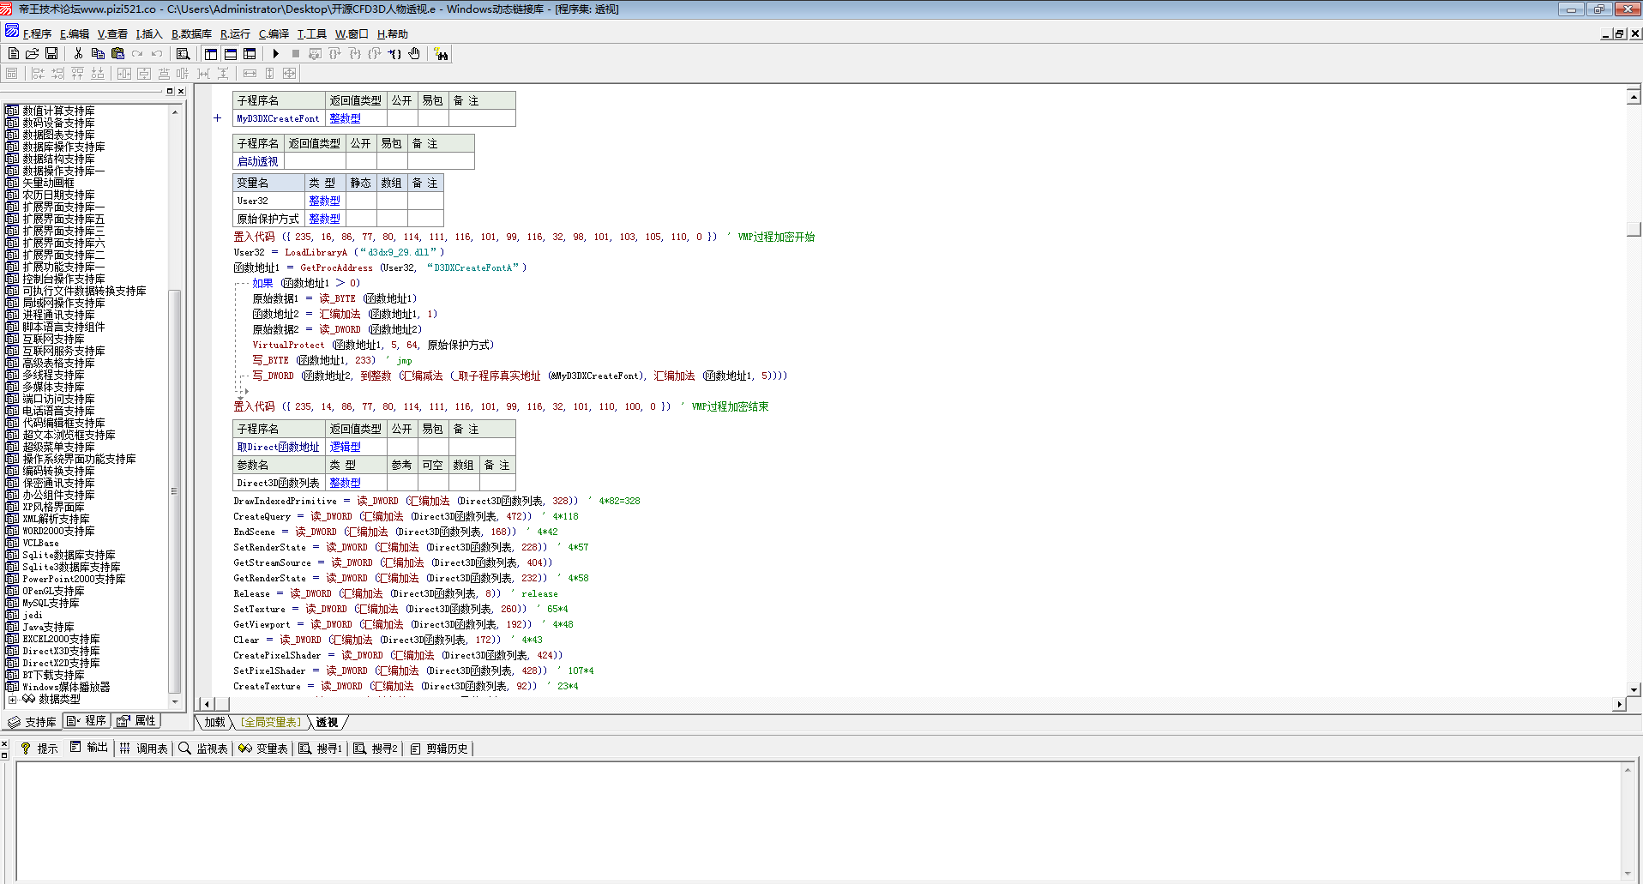Viewport: 1643px width, 884px height.
Task: Click the horizontal scrollbar right arrow in editor
Action: [x=1619, y=704]
